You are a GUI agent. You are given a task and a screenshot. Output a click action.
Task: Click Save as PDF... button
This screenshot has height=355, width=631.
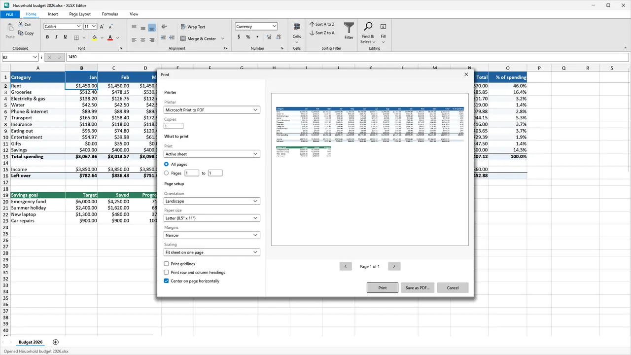(418, 287)
